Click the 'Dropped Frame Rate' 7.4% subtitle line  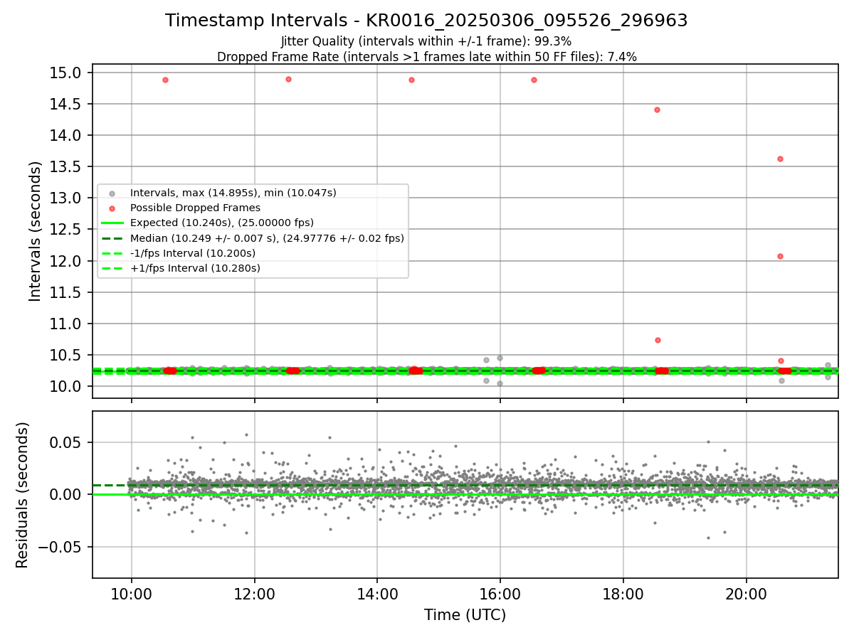[426, 57]
